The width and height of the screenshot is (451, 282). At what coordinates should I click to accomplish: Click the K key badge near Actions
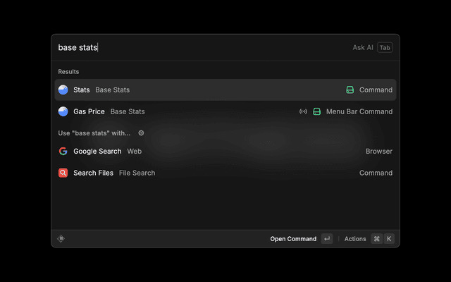pyautogui.click(x=389, y=239)
